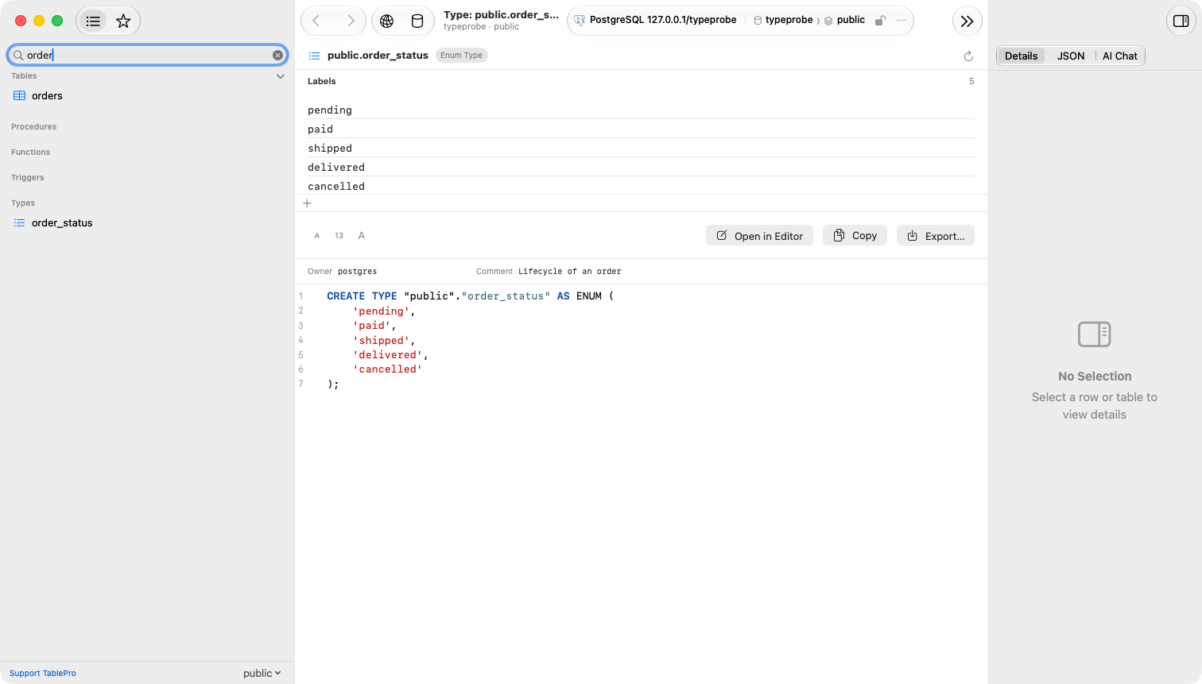
Task: Click the Procedures section header
Action: [34, 126]
